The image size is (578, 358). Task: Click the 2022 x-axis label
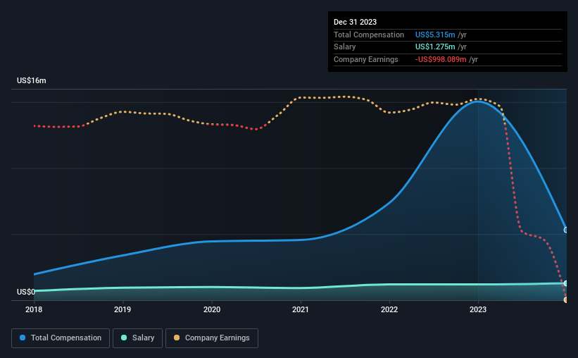(x=389, y=309)
